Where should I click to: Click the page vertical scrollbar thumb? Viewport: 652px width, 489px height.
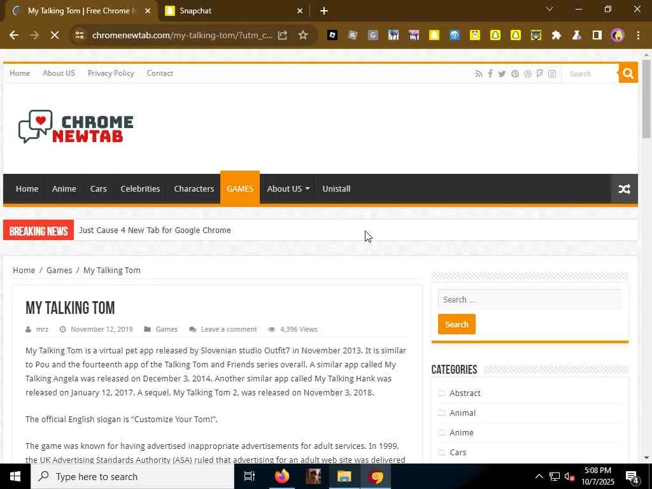(x=646, y=99)
